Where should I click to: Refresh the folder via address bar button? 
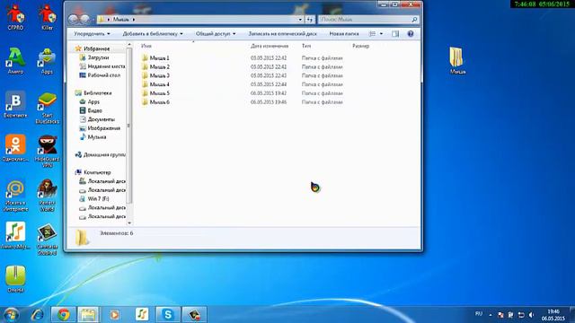pyautogui.click(x=310, y=20)
